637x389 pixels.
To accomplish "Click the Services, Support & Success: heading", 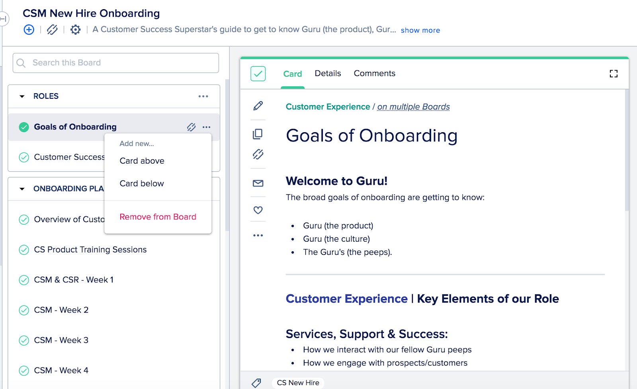I will tap(367, 334).
